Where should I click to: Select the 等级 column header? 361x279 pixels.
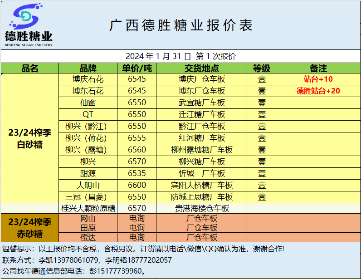click(x=262, y=69)
